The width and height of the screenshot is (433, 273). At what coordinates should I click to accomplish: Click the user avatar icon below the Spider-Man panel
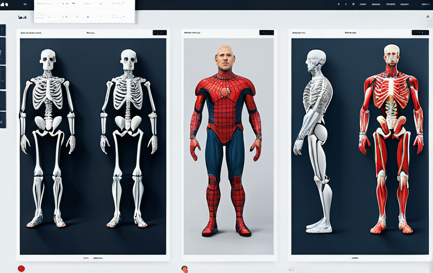click(185, 268)
